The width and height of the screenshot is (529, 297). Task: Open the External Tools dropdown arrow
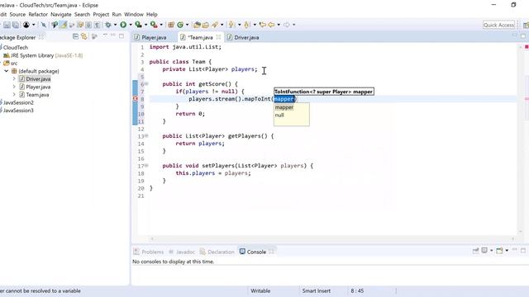tap(161, 25)
